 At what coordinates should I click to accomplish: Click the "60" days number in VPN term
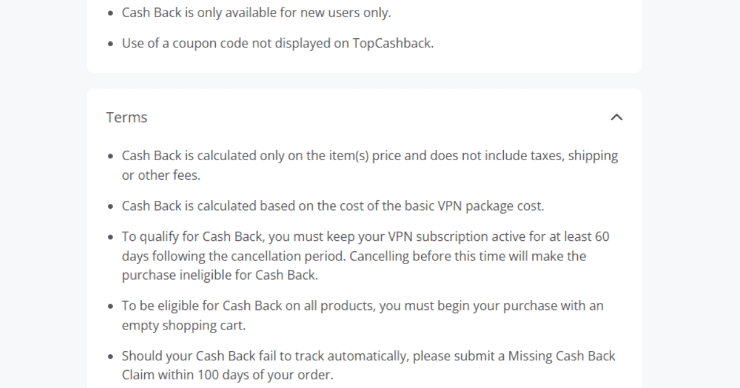tap(602, 236)
